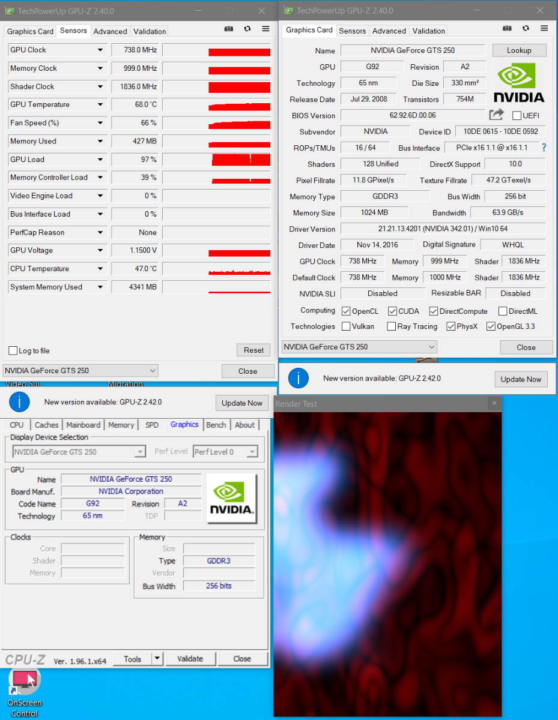Image resolution: width=558 pixels, height=720 pixels.
Task: Click refresh icon in Sensors window
Action: (247, 29)
